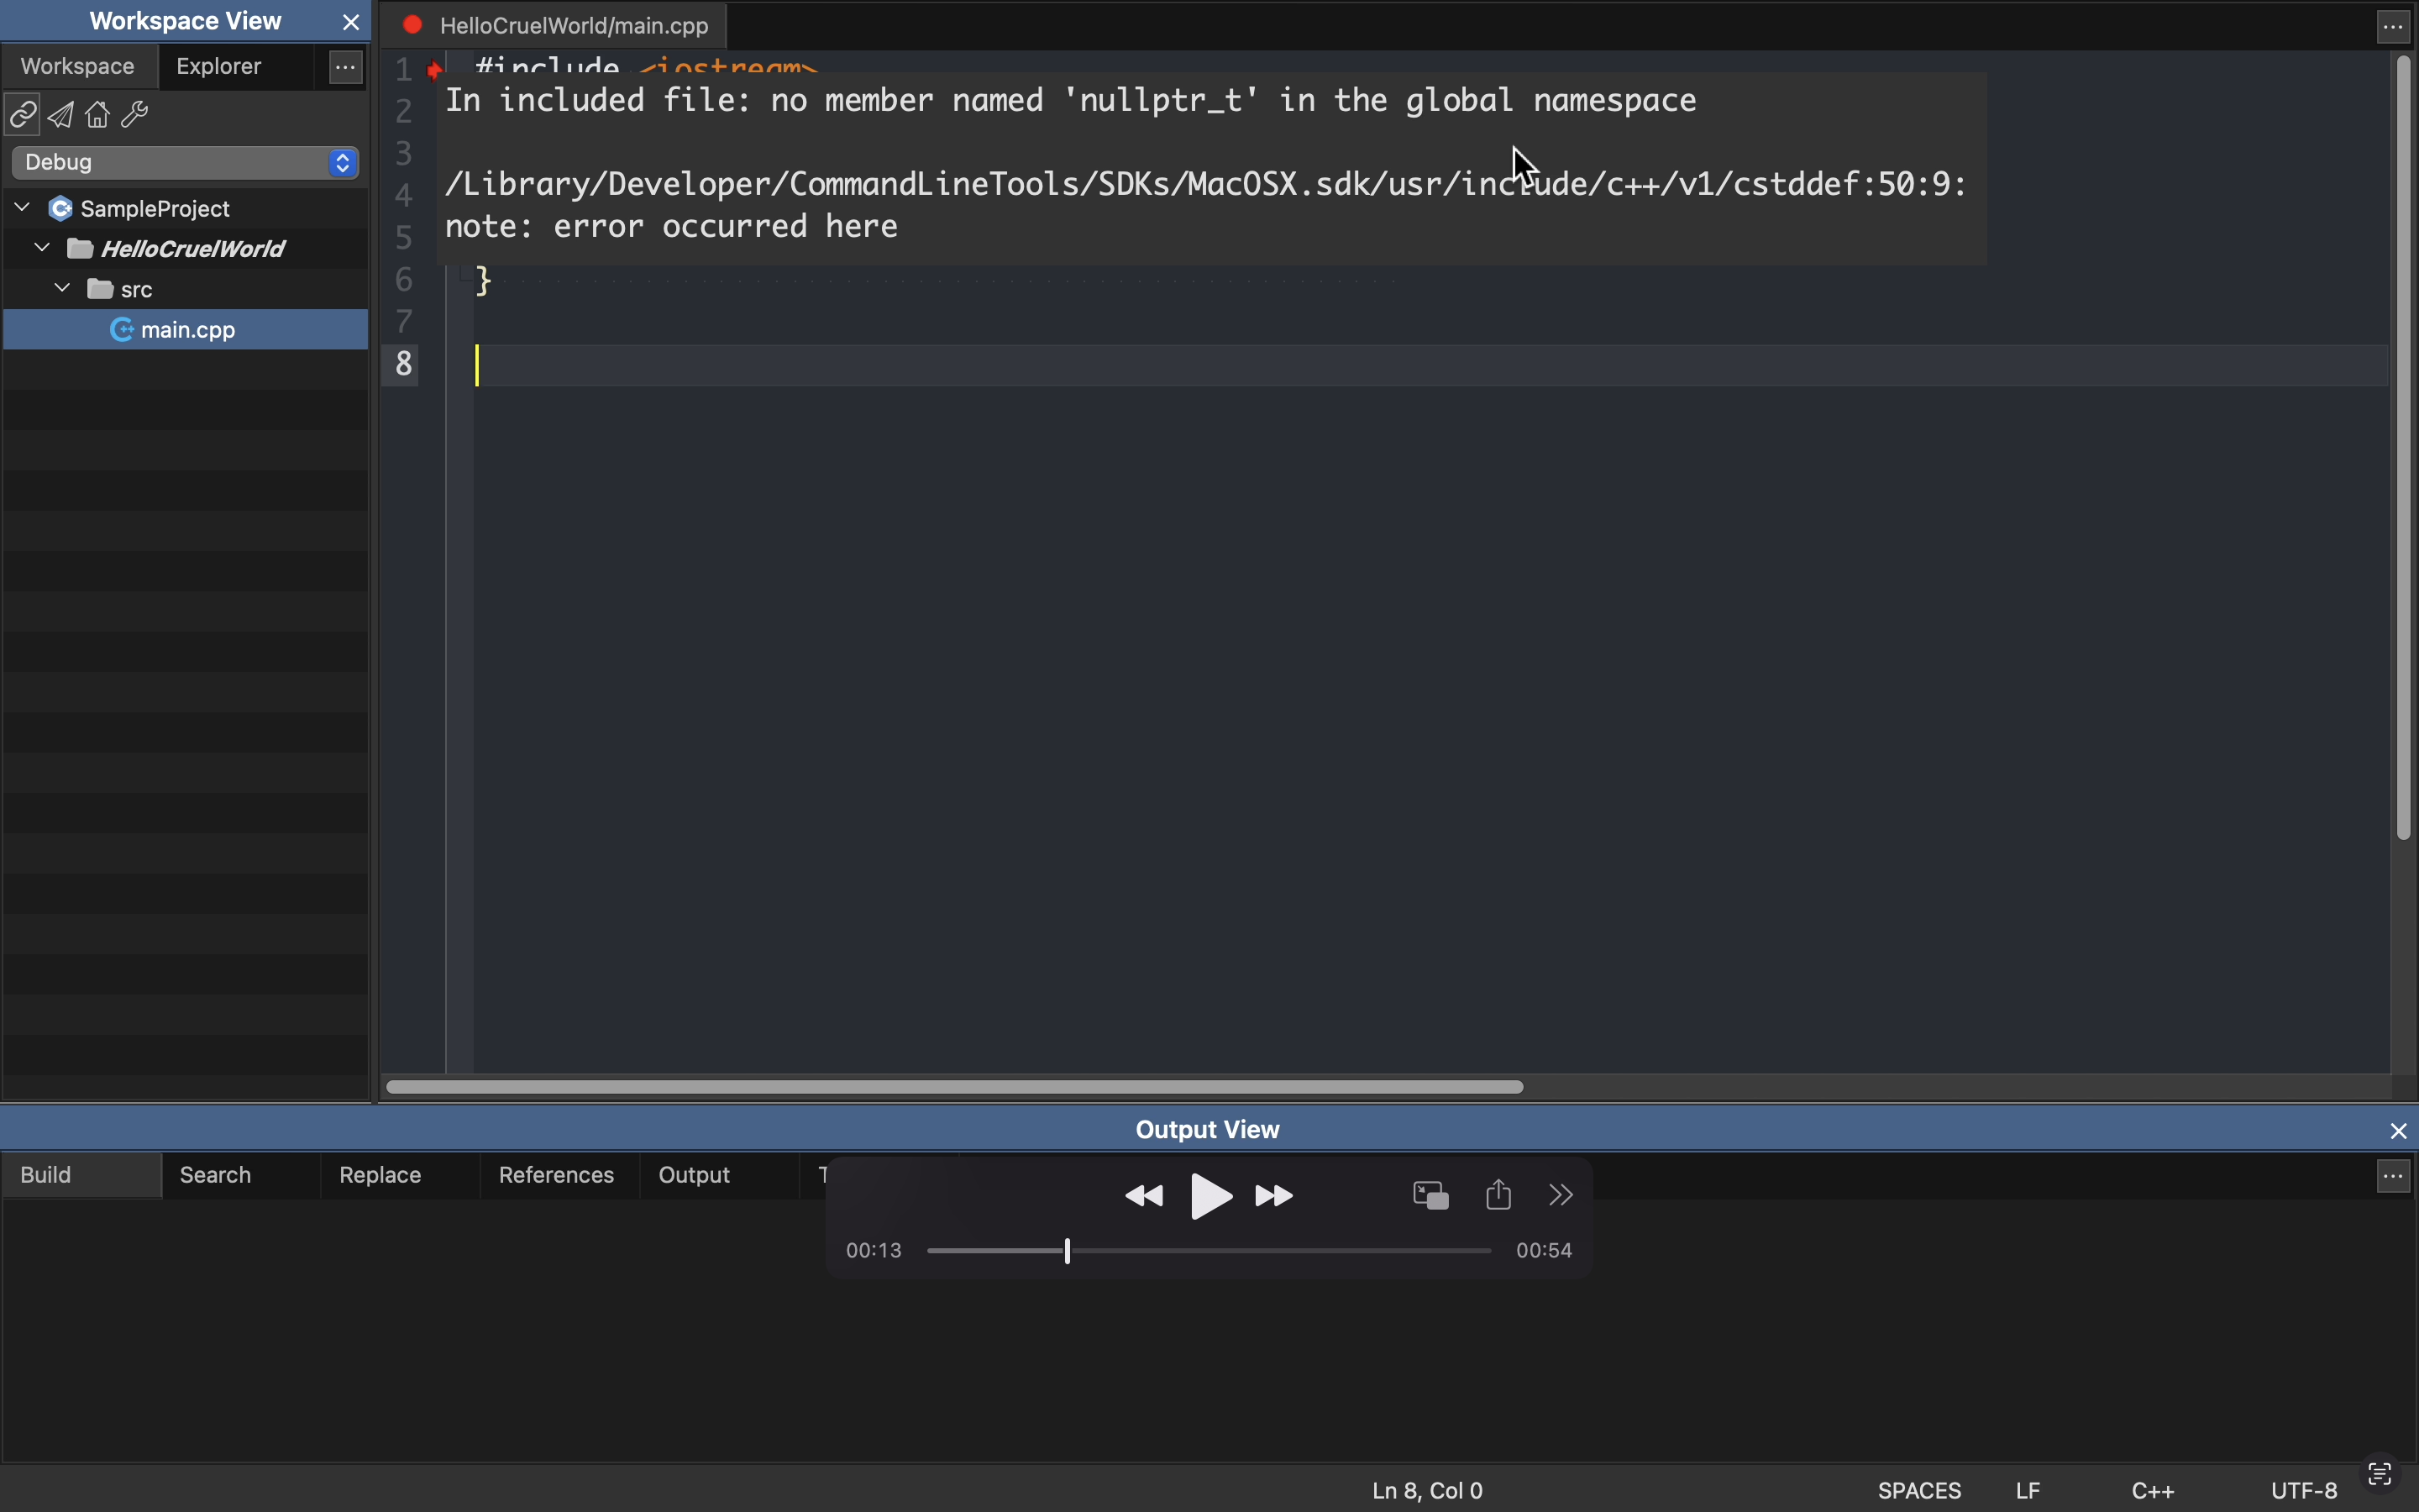Viewport: 2419px width, 1512px height.
Task: Collapse the src folder chevron
Action: click(62, 290)
